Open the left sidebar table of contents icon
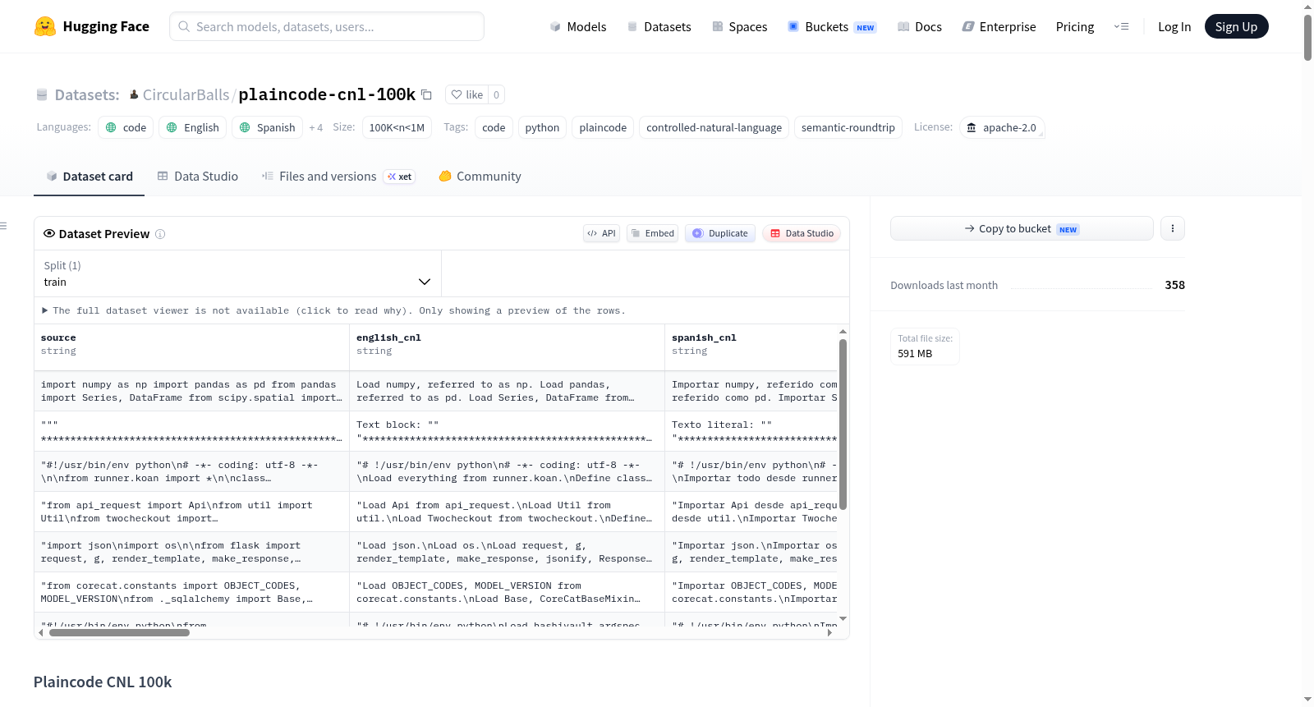 pos(3,226)
